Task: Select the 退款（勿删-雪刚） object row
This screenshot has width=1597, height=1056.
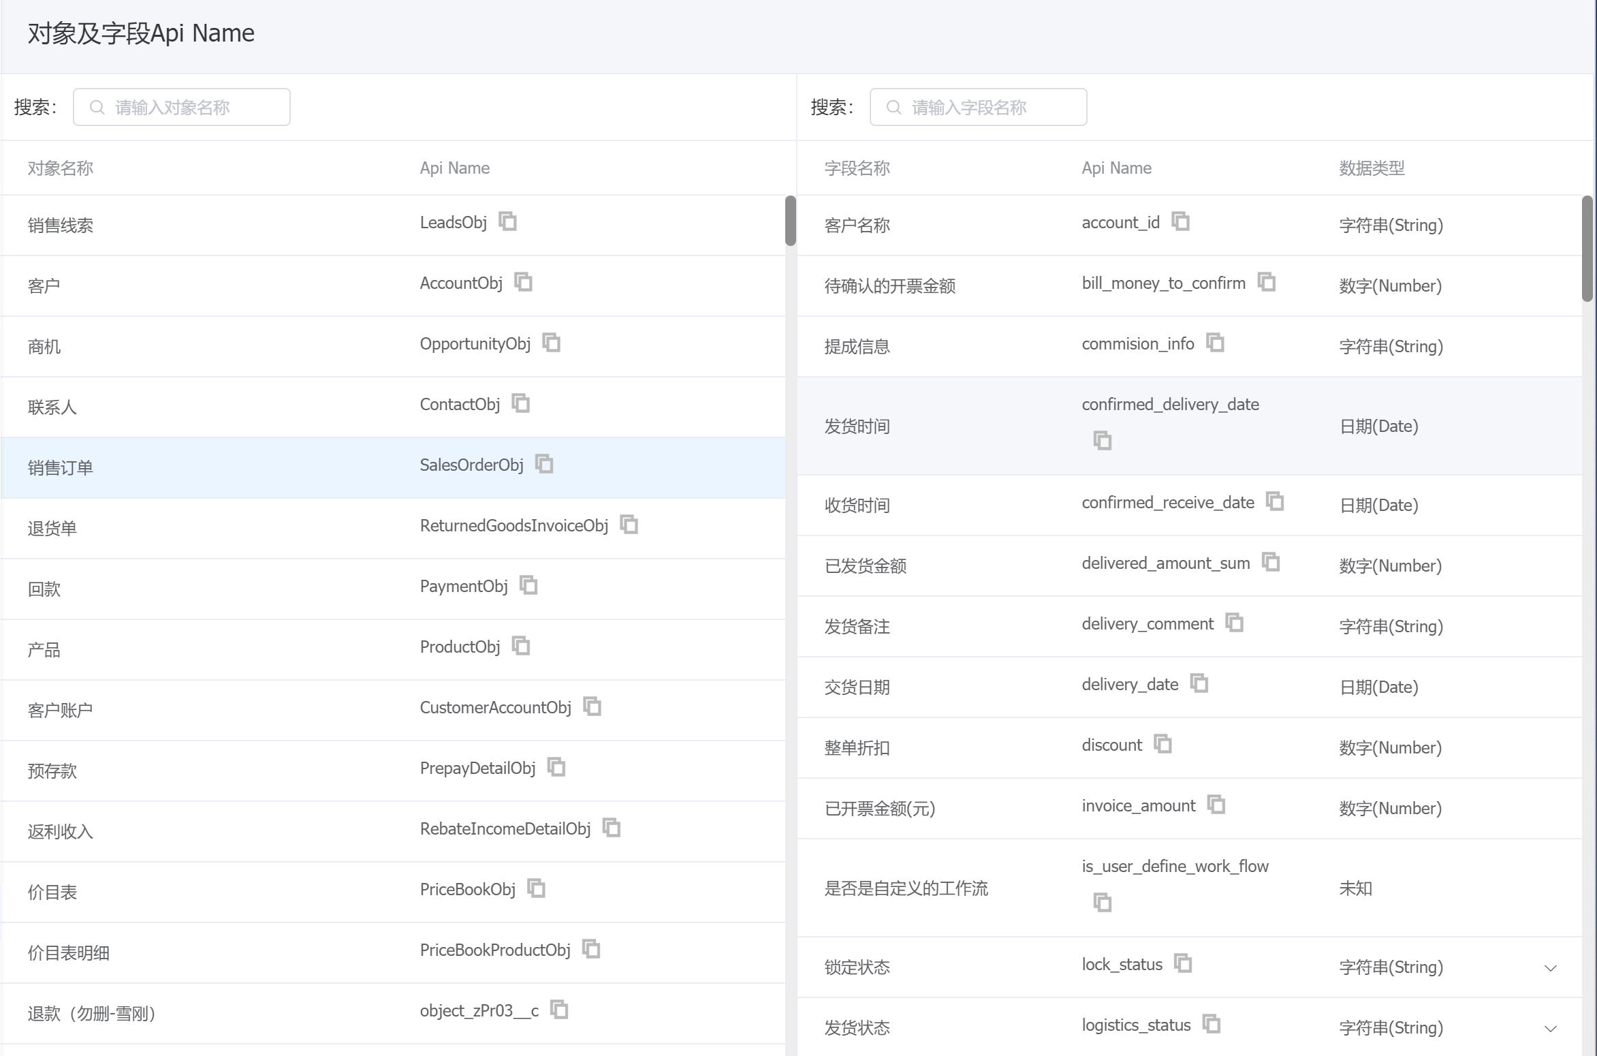Action: tap(393, 1014)
